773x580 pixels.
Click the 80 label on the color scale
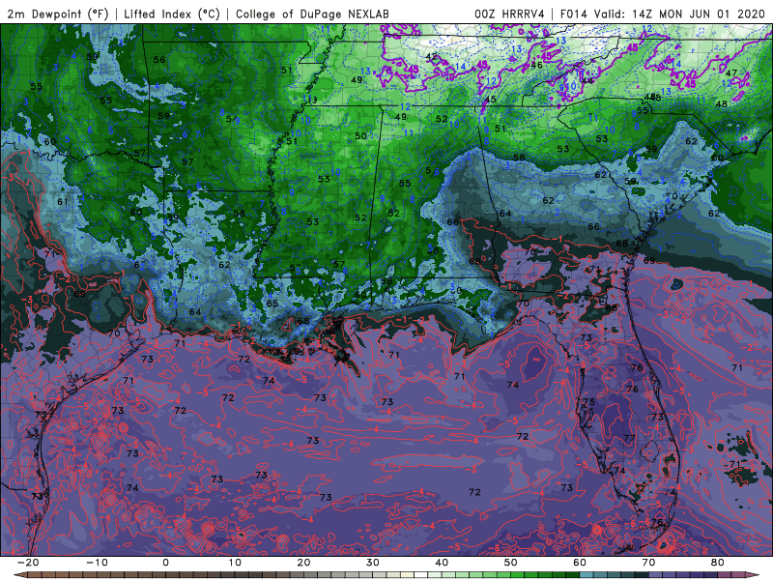click(x=718, y=563)
